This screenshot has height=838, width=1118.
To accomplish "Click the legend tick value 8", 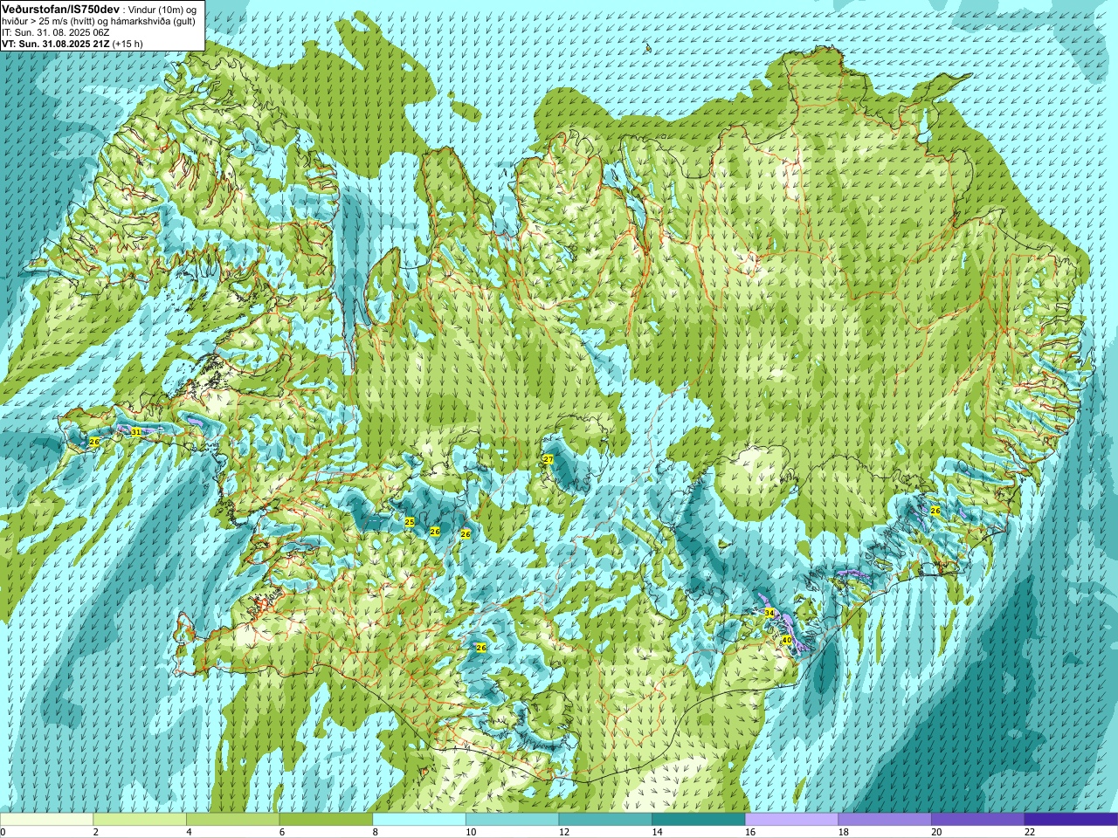I will pos(376,832).
